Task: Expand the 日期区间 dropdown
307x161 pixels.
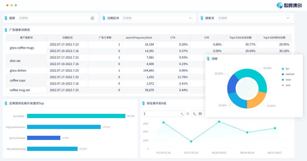Action: click(x=190, y=18)
